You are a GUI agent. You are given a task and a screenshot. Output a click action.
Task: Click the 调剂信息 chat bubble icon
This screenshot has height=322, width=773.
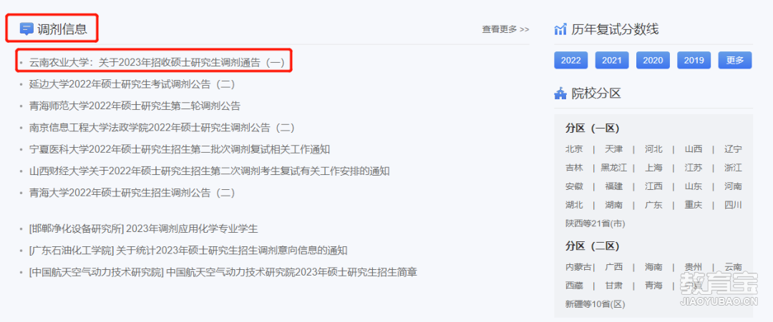(x=26, y=29)
